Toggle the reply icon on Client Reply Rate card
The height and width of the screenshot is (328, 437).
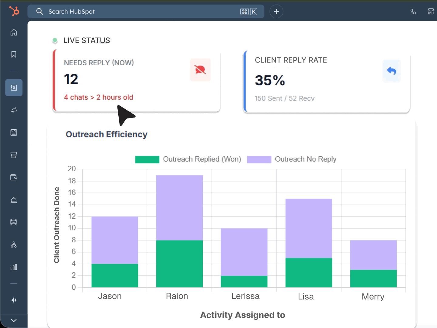coord(392,71)
